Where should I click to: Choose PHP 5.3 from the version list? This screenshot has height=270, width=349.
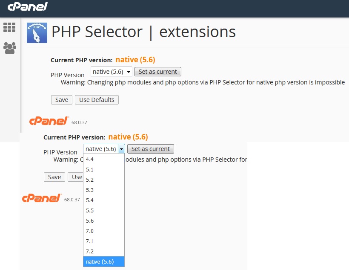(104, 190)
